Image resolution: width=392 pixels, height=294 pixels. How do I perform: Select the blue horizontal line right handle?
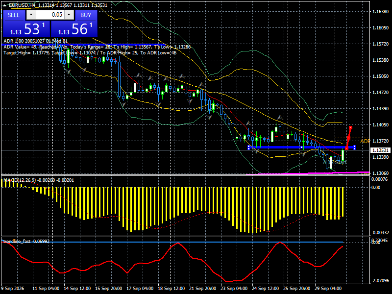click(x=354, y=147)
